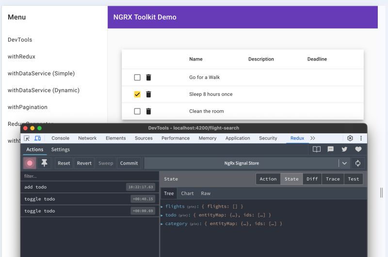Open the NgRx Signal Store instance dropdown
The width and height of the screenshot is (388, 257).
(344, 163)
